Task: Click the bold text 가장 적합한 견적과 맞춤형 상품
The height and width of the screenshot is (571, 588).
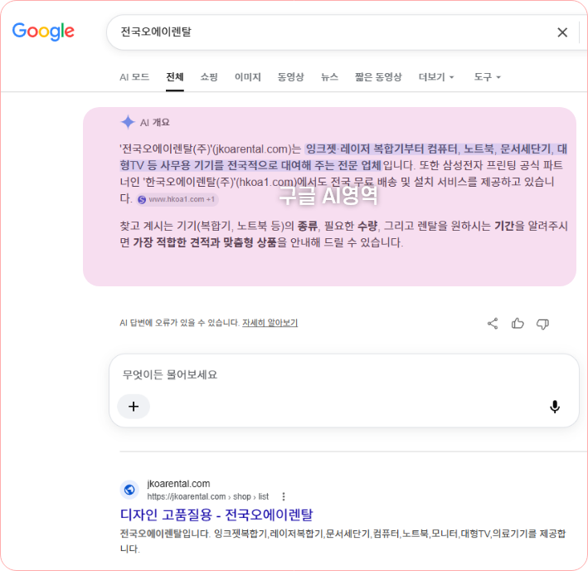Action: click(205, 242)
